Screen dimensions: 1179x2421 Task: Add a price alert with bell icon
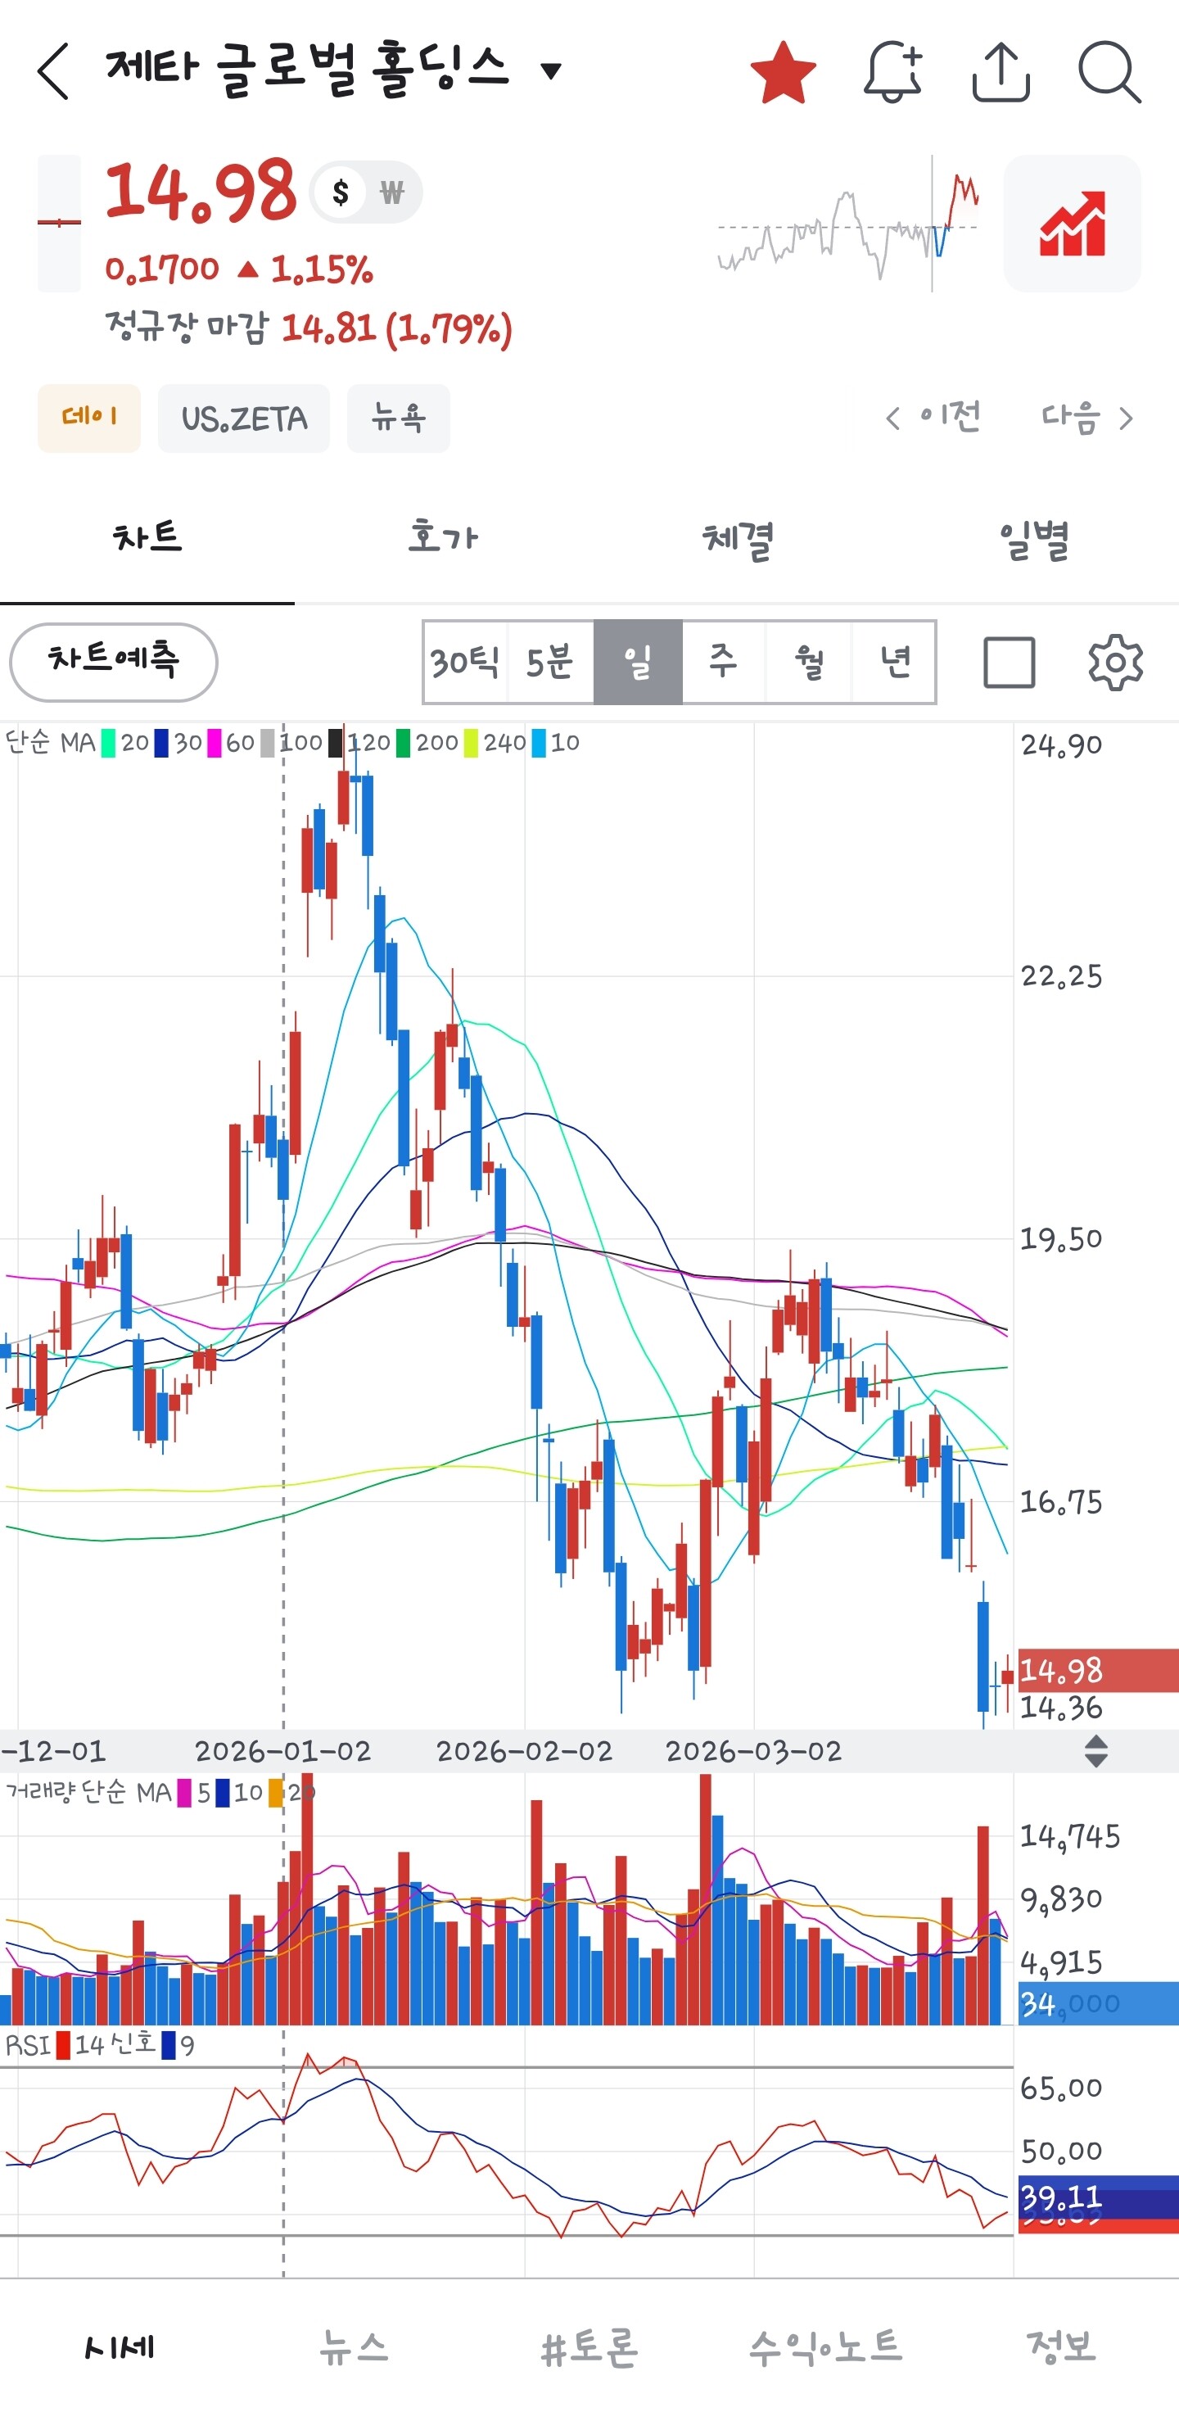coord(892,71)
